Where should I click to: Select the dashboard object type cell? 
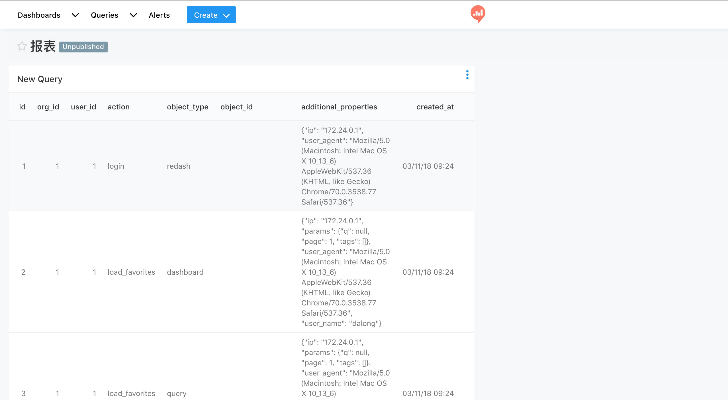[185, 272]
